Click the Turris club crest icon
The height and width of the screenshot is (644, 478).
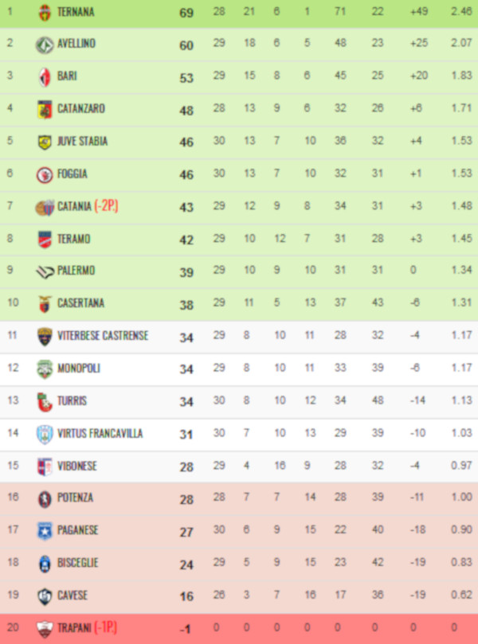45,401
